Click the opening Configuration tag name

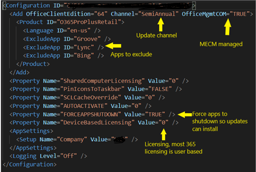28,5
